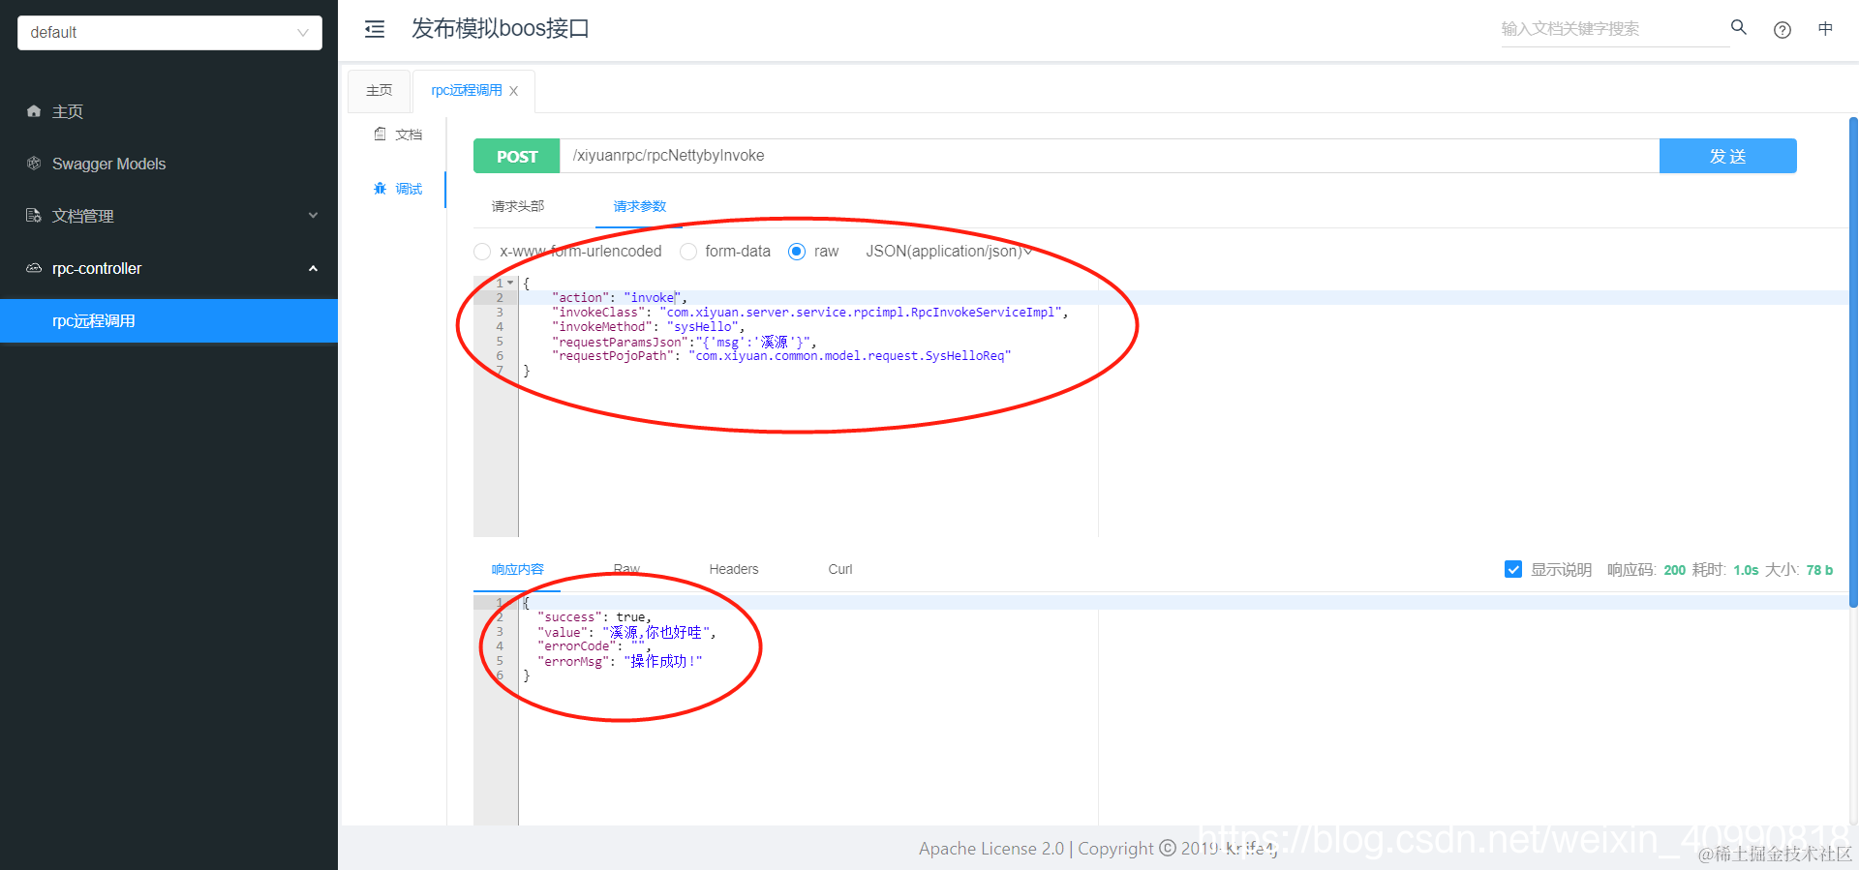Click the search magnifier icon
The image size is (1859, 870).
coord(1739,27)
